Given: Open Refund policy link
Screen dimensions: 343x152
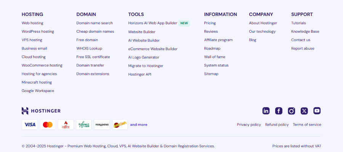Looking at the screenshot, I should tap(277, 125).
